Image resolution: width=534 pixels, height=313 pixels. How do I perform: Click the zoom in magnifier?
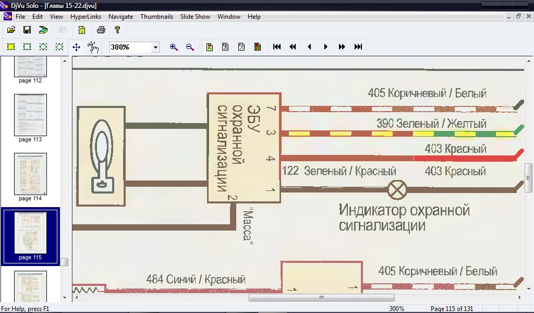click(174, 47)
